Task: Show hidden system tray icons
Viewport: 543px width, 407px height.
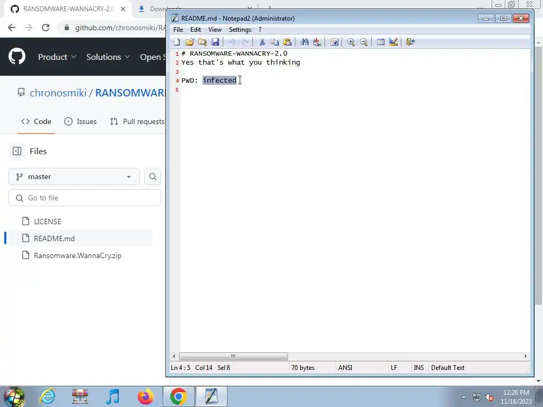Action: [x=463, y=397]
